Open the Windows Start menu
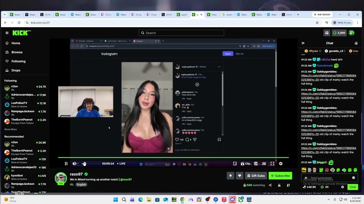364x204 pixels. point(115,199)
